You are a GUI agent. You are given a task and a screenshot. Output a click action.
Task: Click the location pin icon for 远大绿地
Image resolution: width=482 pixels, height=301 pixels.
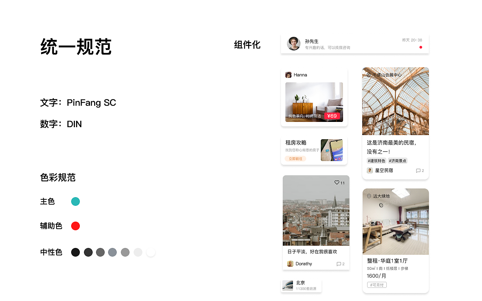click(369, 196)
